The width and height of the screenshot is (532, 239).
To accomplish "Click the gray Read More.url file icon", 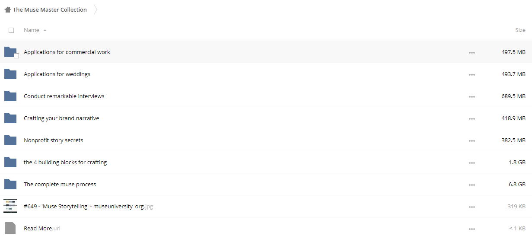I will [10, 228].
